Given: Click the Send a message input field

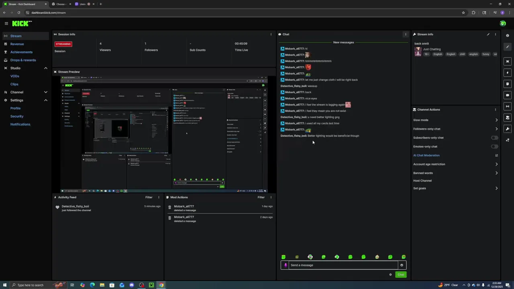Looking at the screenshot, I should pyautogui.click(x=343, y=265).
